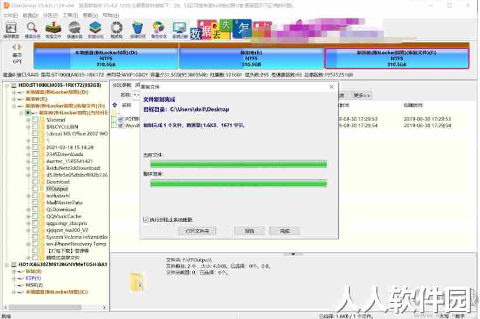
Task: Click the parent folder icon in file list
Action: coord(115,112)
